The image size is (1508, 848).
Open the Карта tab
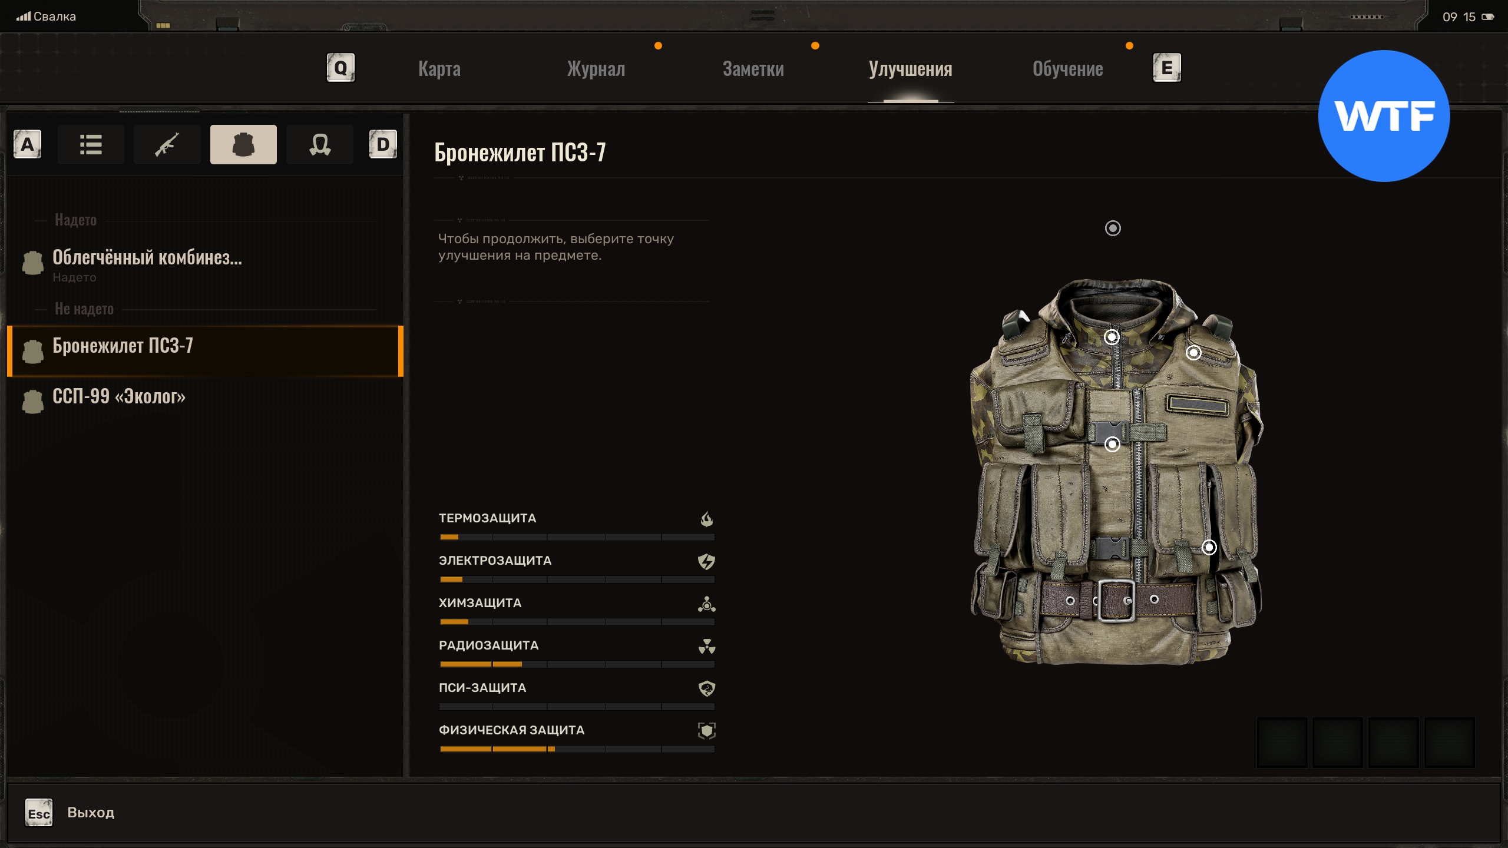point(439,69)
